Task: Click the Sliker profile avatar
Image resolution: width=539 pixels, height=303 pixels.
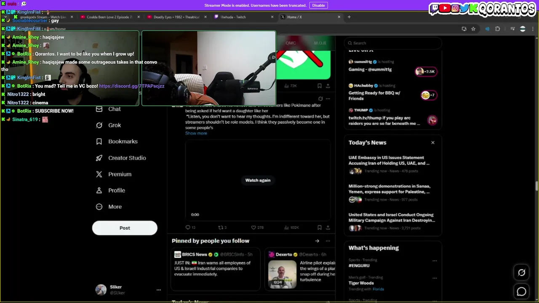Action: click(x=101, y=290)
